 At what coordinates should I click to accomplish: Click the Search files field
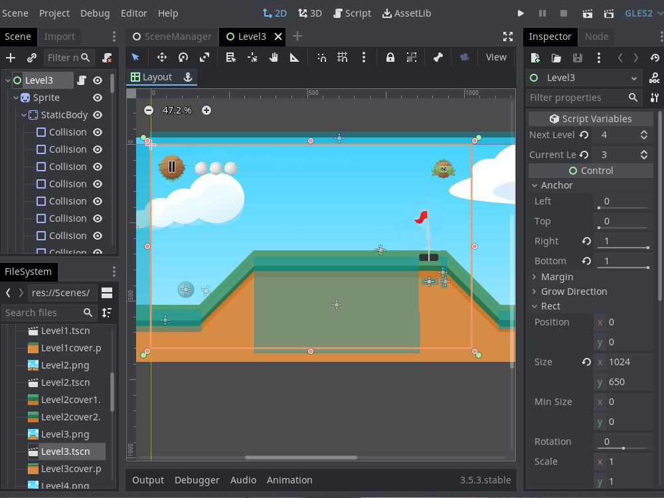click(x=48, y=313)
